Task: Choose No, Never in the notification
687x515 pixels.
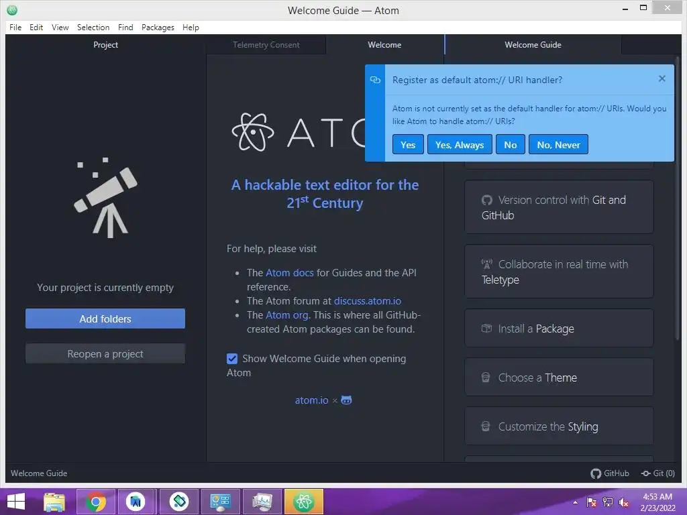Action: 559,145
